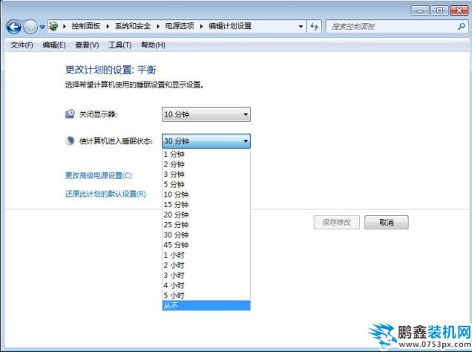Go to 控制面板 in the breadcrumb

click(86, 26)
